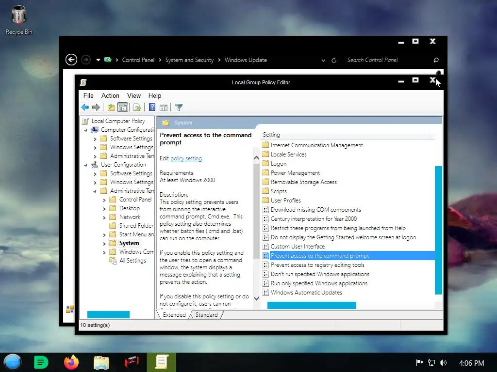This screenshot has height=372, width=497.
Task: Open the Help menu
Action: coord(155,95)
